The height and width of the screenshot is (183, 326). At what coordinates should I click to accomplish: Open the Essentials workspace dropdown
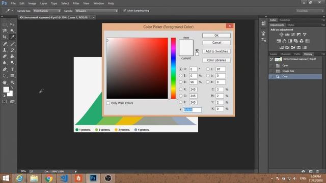310,11
